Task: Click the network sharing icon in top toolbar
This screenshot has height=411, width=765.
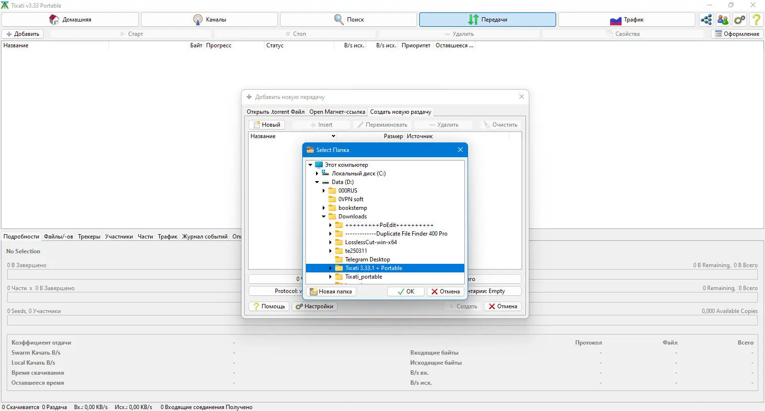Action: 706,20
